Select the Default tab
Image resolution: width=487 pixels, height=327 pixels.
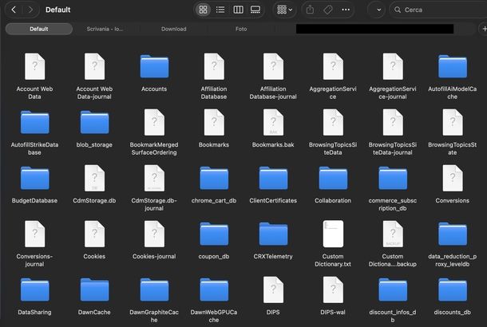(x=39, y=29)
